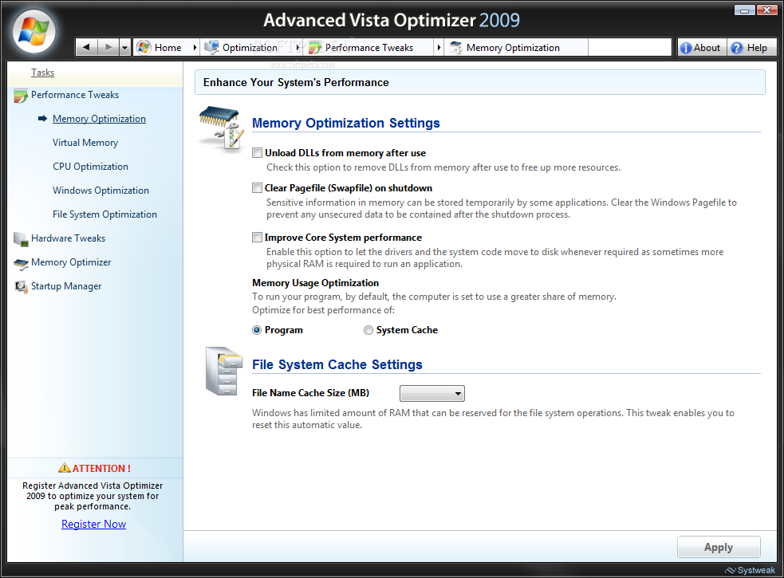Open the Help question mark icon
The width and height of the screenshot is (784, 578).
[x=736, y=48]
